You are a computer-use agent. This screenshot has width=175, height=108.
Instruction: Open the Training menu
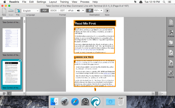(64, 2)
